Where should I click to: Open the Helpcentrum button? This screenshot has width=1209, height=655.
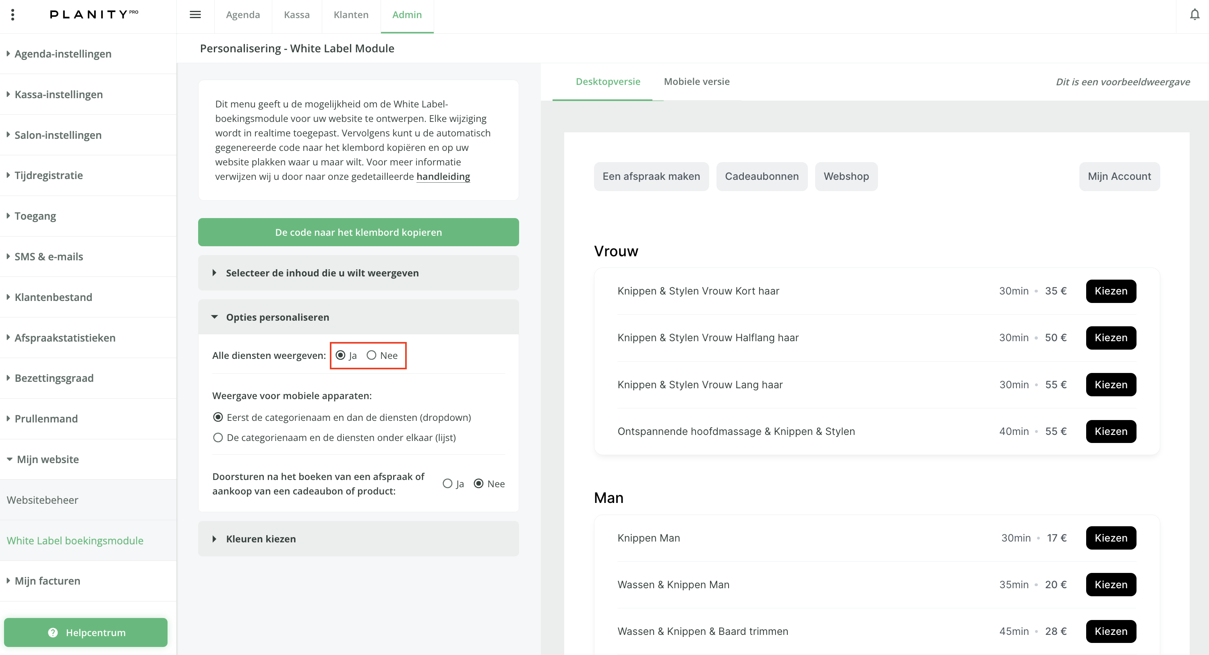pyautogui.click(x=86, y=632)
